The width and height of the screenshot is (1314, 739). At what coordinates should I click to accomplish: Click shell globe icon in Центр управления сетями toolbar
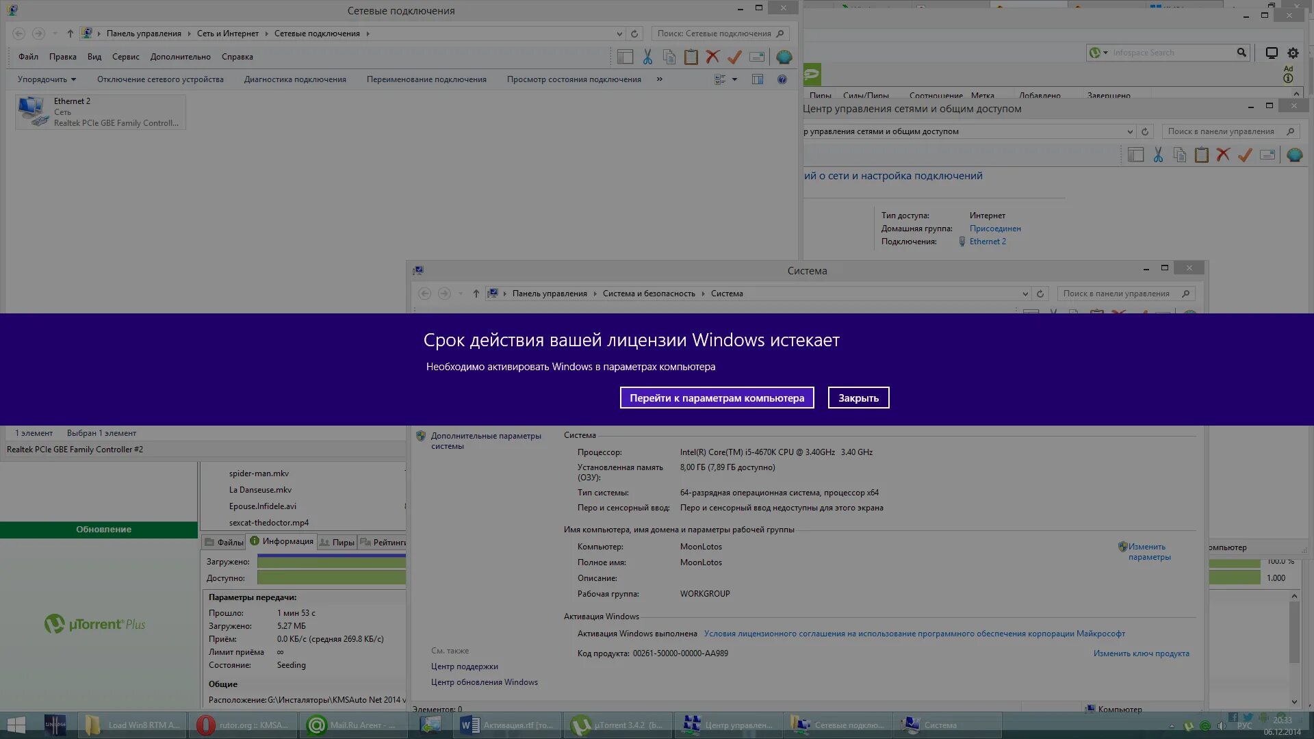coord(1294,155)
